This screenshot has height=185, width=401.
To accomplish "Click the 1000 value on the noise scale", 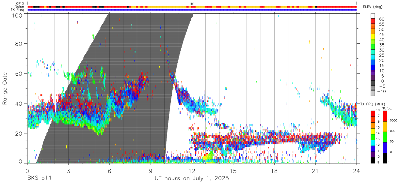I will point(393,131).
